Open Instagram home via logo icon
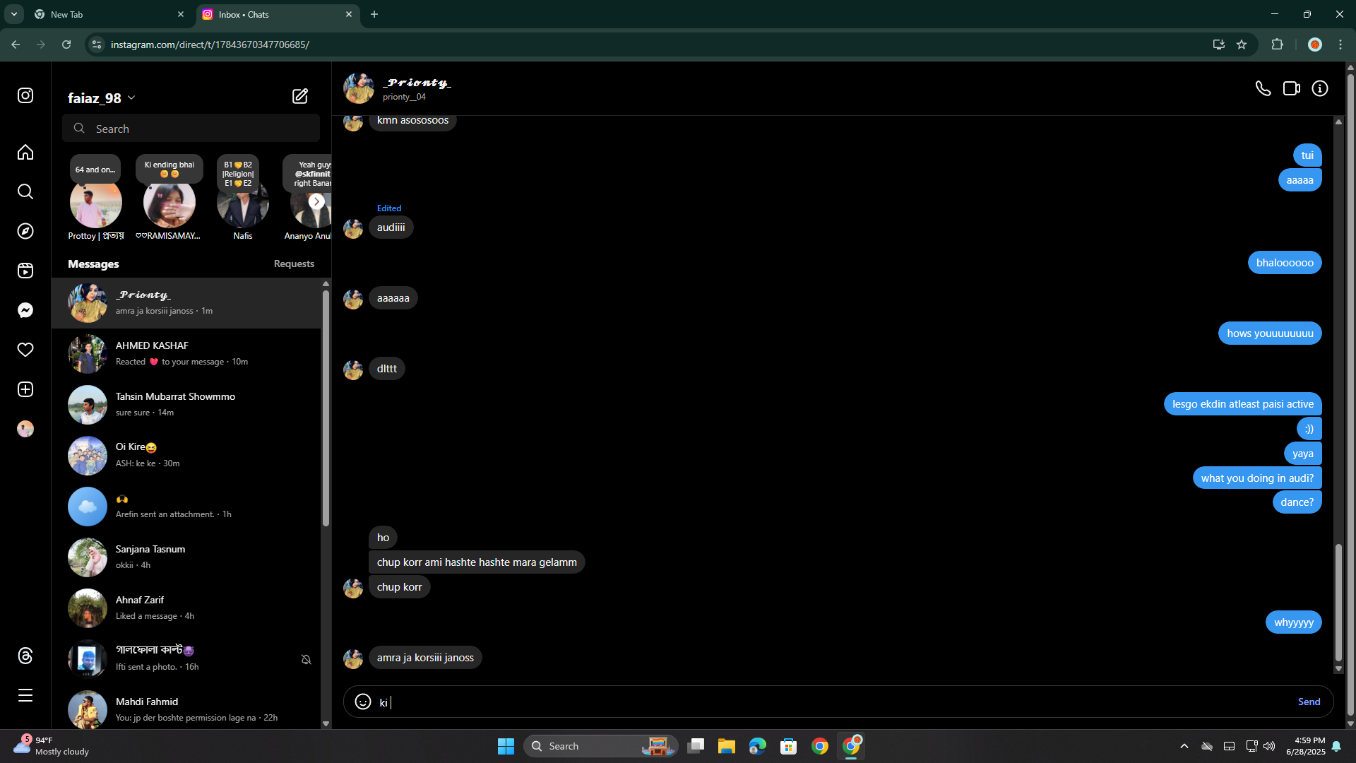 25,95
